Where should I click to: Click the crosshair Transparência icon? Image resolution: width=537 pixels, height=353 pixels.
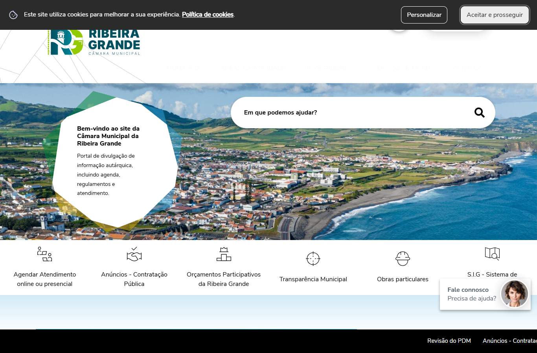[313, 258]
